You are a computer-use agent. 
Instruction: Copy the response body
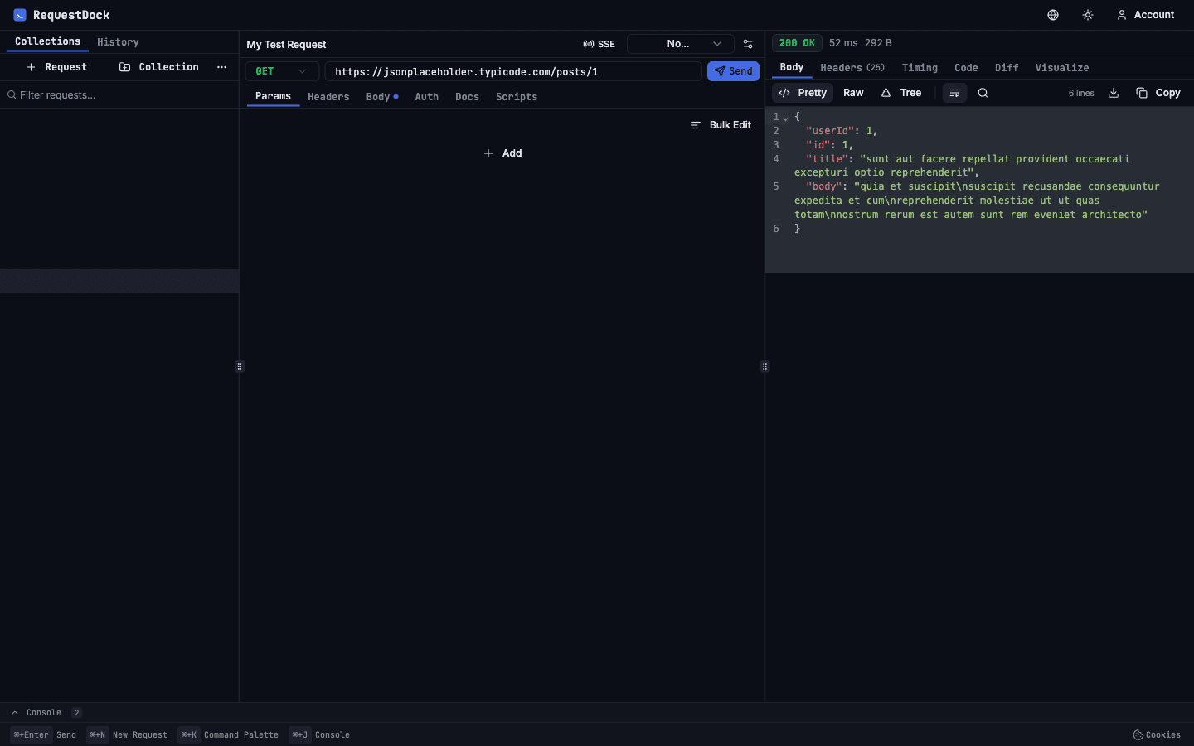pos(1158,93)
